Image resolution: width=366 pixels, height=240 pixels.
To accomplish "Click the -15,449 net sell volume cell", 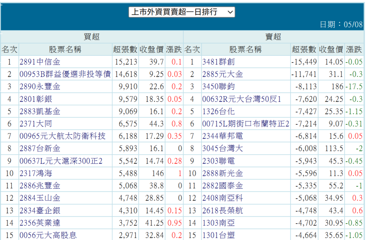I will (x=304, y=62).
